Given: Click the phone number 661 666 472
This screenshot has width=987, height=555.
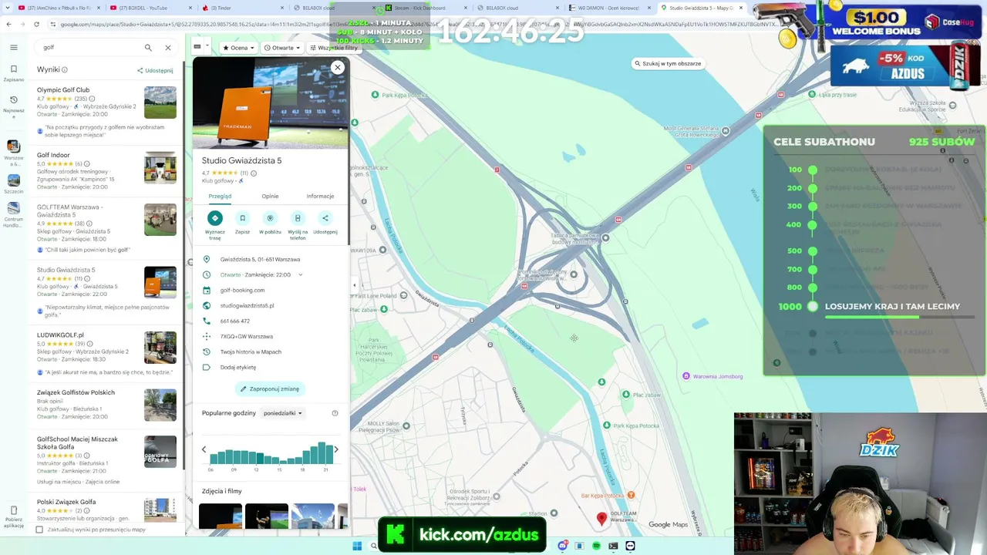Looking at the screenshot, I should coord(235,321).
